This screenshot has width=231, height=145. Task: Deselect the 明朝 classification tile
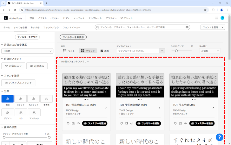[x=8, y=99]
